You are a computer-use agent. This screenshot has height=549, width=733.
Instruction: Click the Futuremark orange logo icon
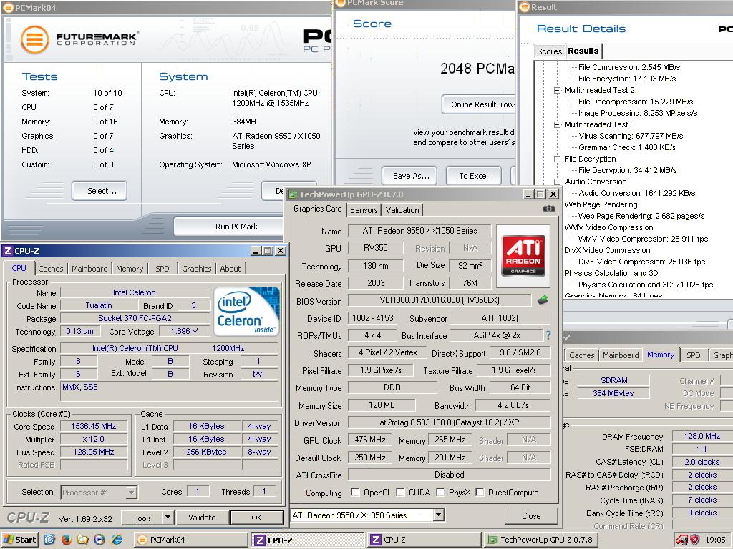(34, 40)
